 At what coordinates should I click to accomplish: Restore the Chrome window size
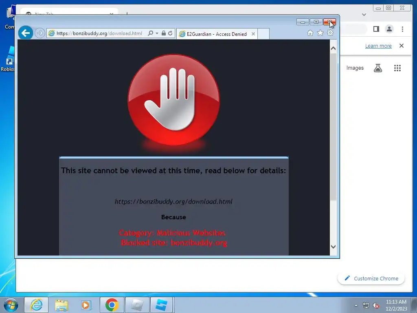tap(388, 8)
